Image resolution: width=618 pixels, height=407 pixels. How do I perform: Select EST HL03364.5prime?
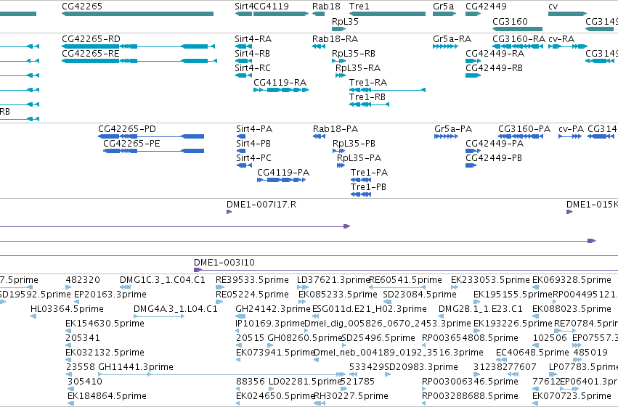pos(33,316)
